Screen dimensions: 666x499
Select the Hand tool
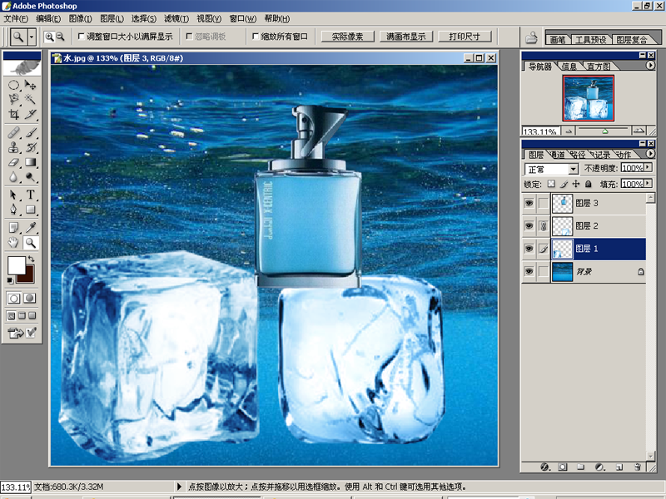click(x=13, y=243)
